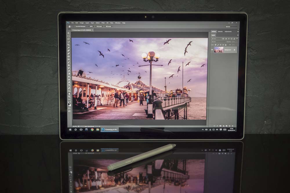Select the Lasso tool
The width and height of the screenshot is (290, 193).
(69, 39)
